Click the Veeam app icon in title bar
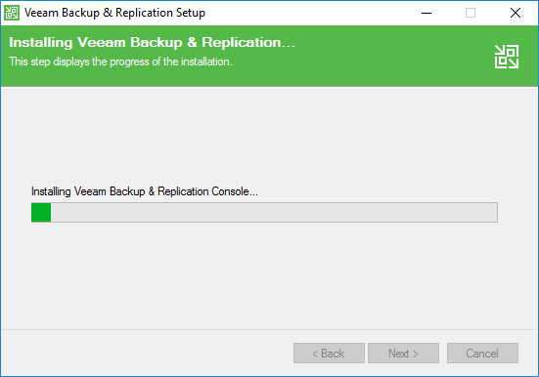This screenshot has width=539, height=377. coord(12,13)
